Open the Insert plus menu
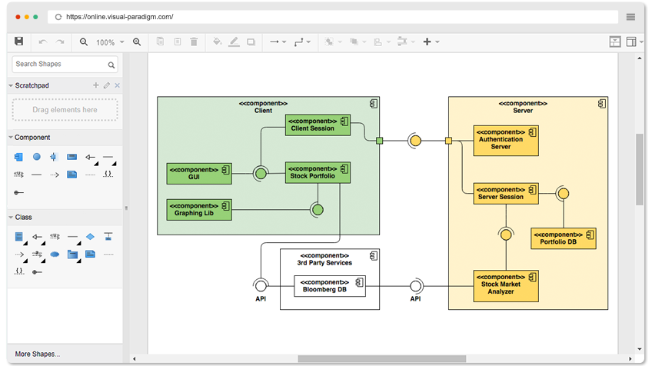Image resolution: width=652 pixels, height=366 pixels. [x=431, y=42]
